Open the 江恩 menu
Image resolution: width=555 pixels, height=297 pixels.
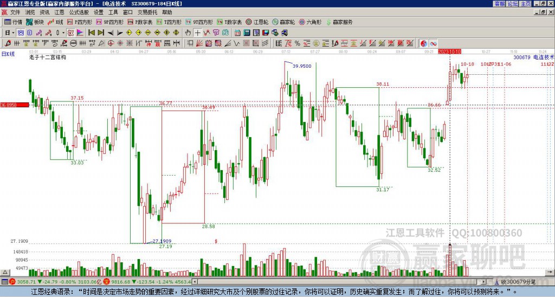click(x=60, y=12)
